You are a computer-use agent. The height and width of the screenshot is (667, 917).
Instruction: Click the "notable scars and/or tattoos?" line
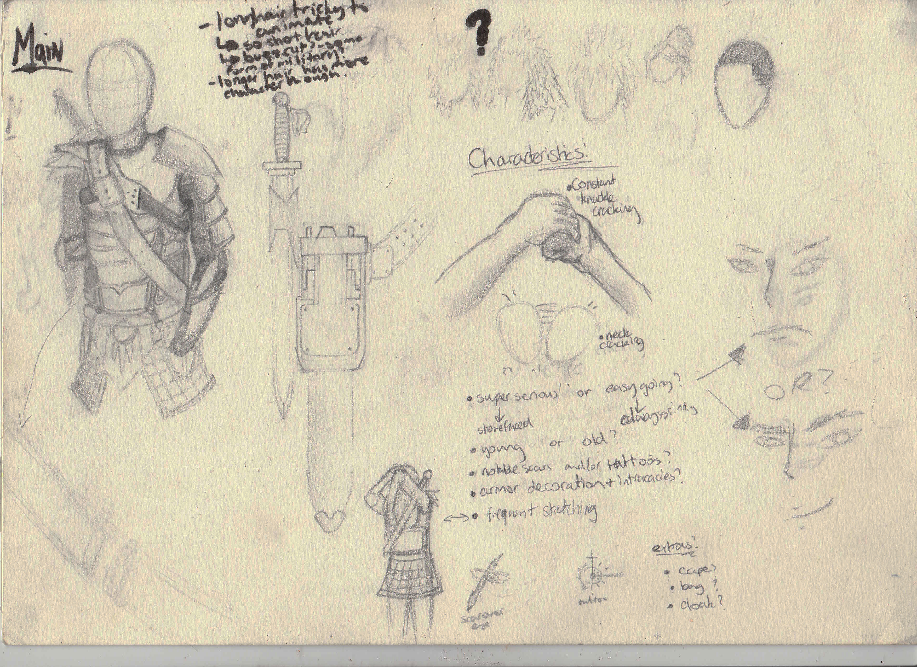coord(570,466)
